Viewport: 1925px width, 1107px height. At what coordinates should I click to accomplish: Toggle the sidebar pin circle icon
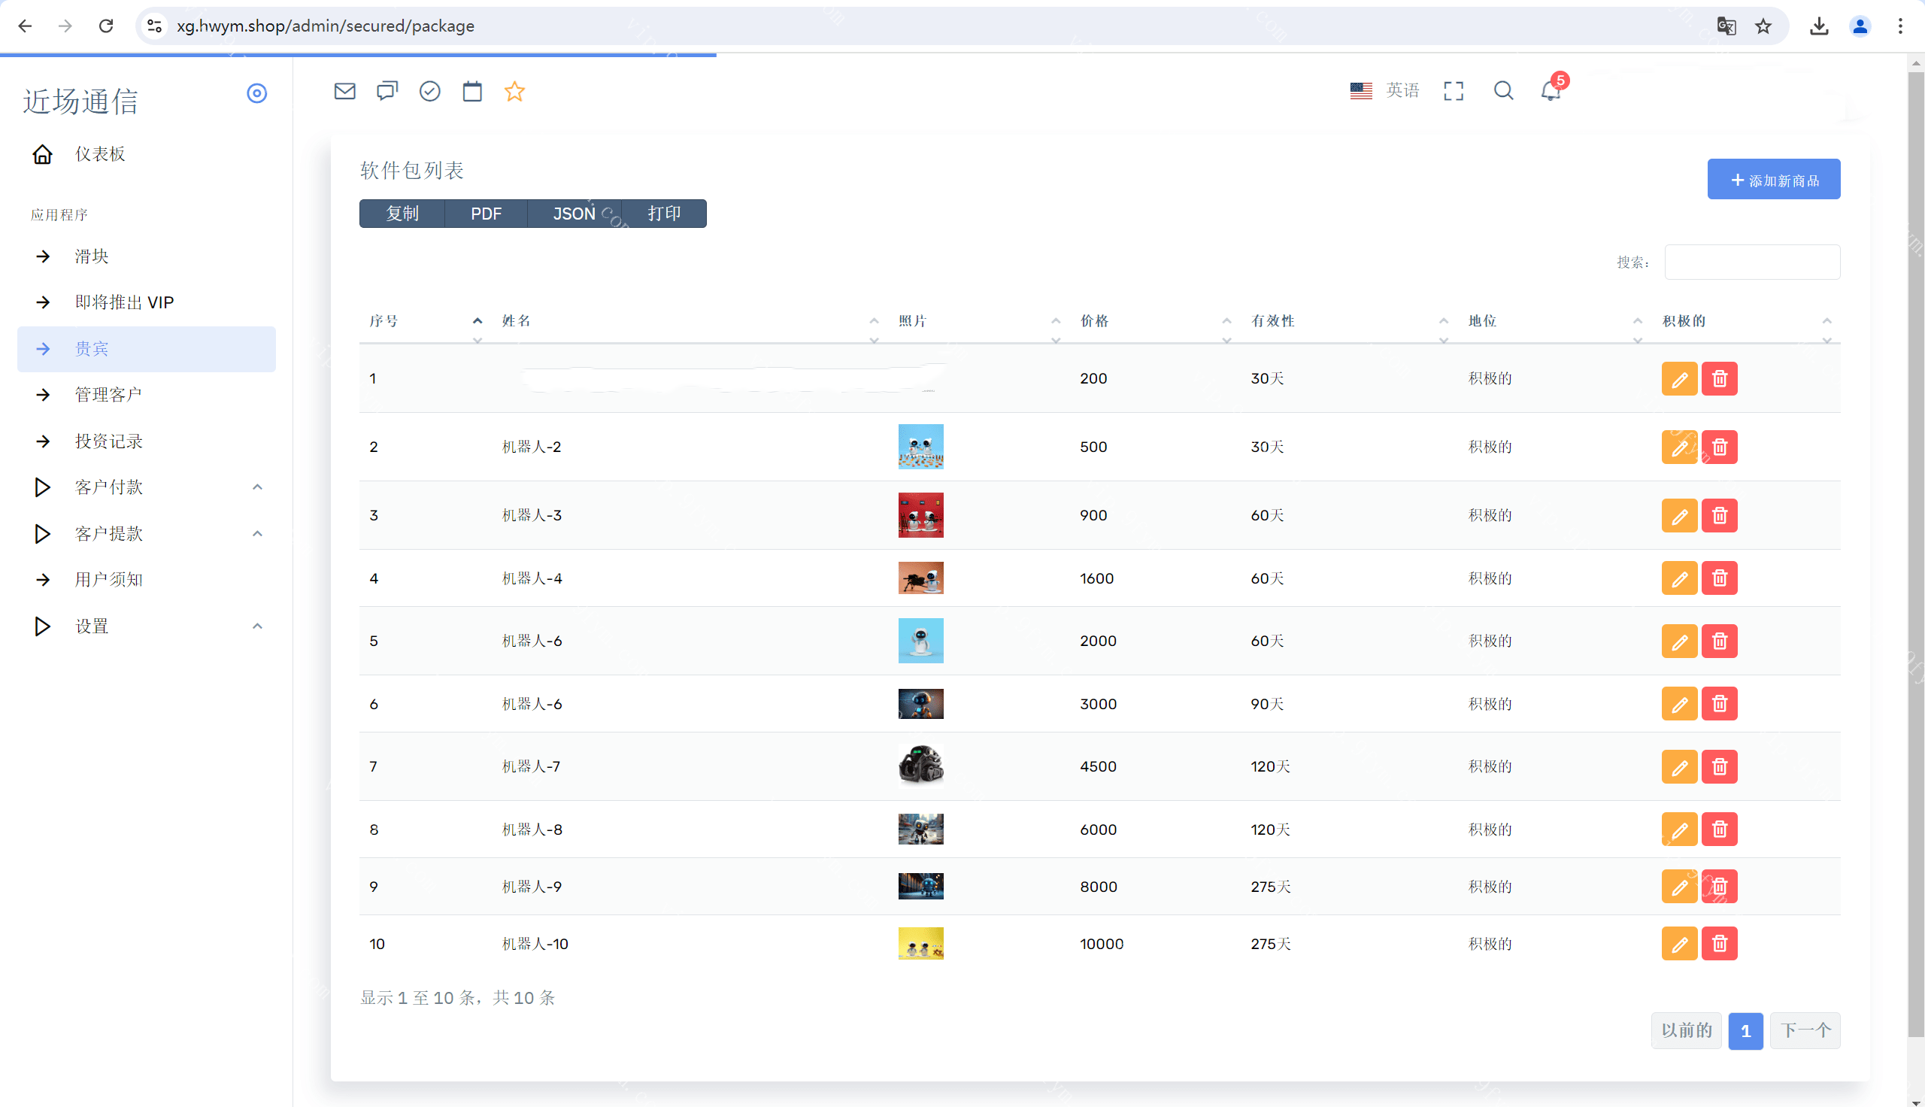(x=257, y=93)
